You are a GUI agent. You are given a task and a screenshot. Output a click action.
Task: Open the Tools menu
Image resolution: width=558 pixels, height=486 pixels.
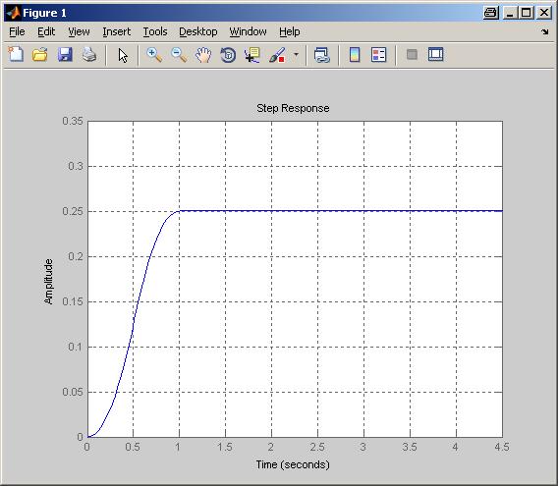(155, 31)
